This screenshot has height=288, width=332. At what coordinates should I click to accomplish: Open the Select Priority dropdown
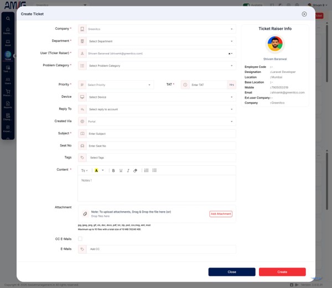pyautogui.click(x=116, y=85)
